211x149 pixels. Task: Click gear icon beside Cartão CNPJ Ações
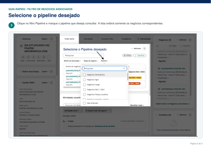(51, 83)
